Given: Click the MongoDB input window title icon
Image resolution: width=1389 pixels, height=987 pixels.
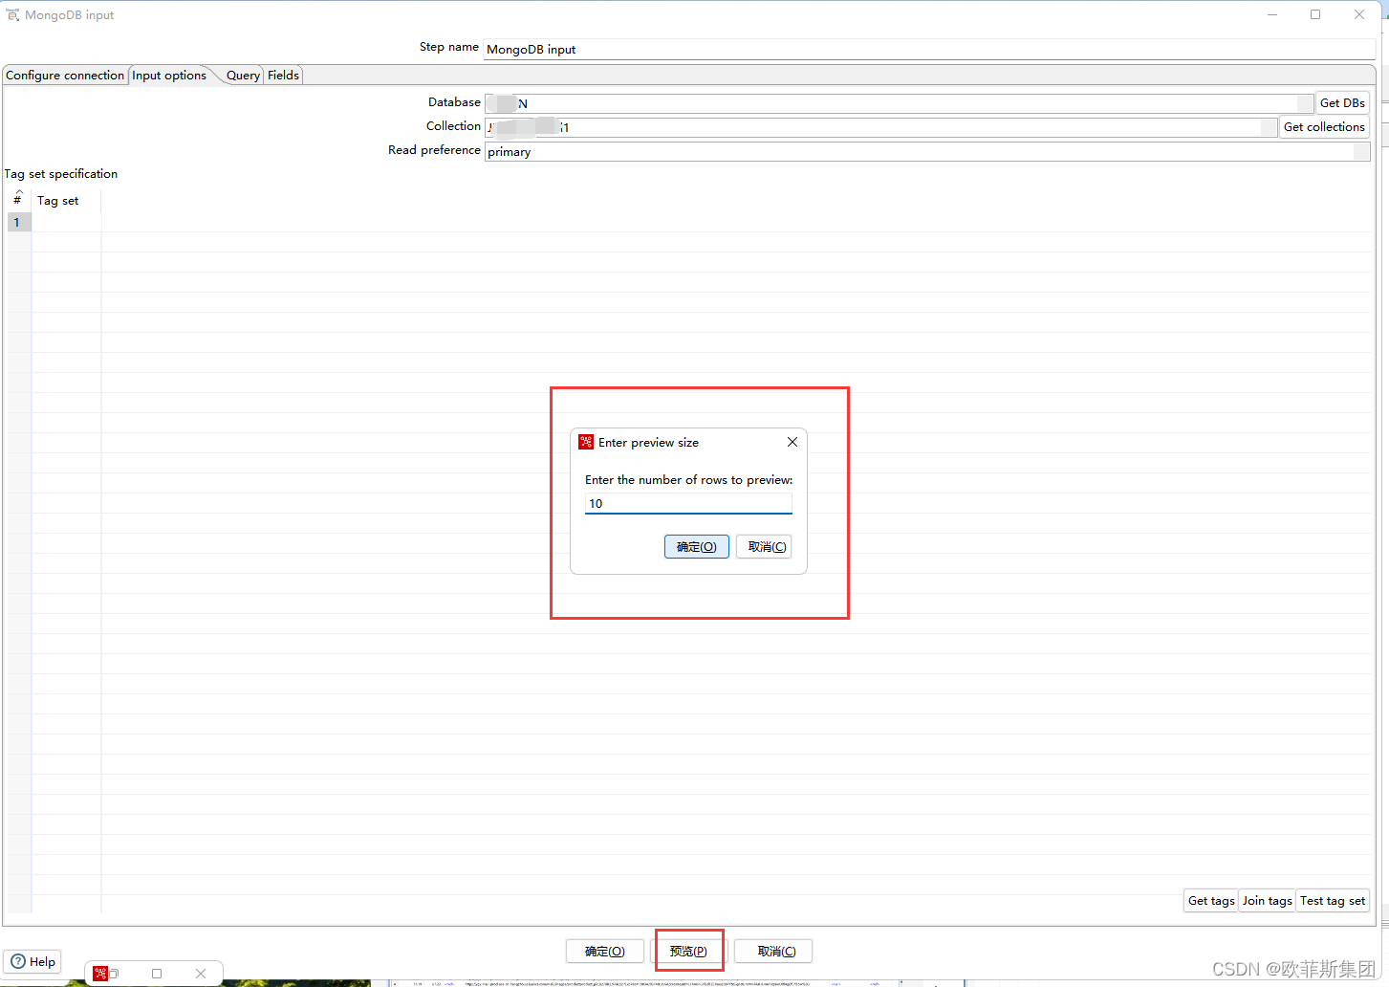Looking at the screenshot, I should tap(13, 15).
